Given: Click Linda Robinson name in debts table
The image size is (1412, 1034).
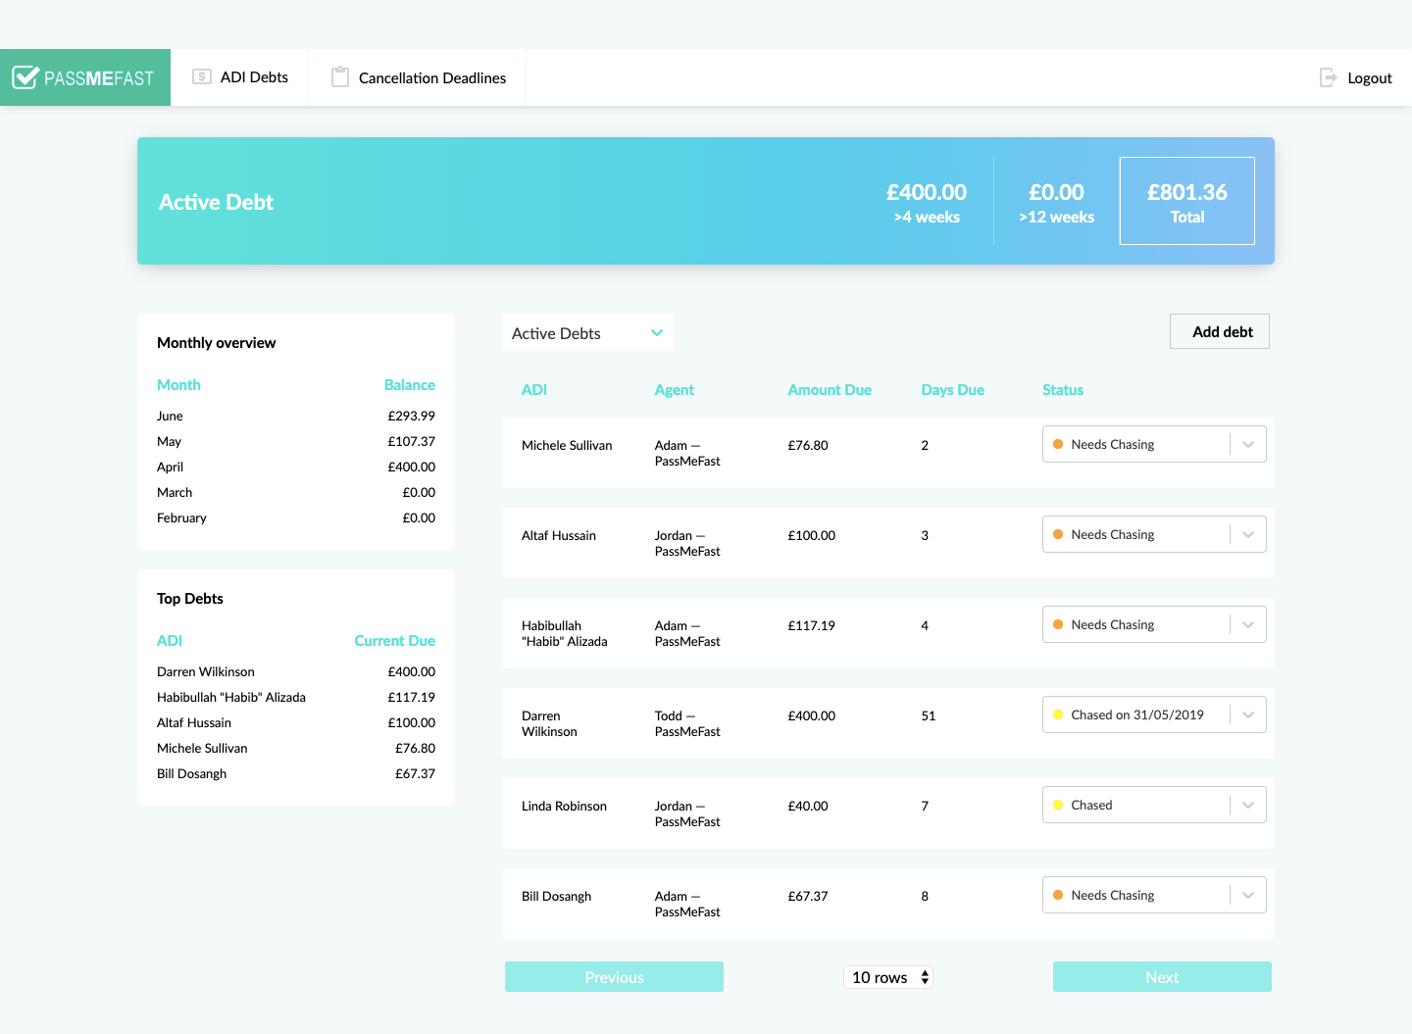Looking at the screenshot, I should click(x=564, y=806).
